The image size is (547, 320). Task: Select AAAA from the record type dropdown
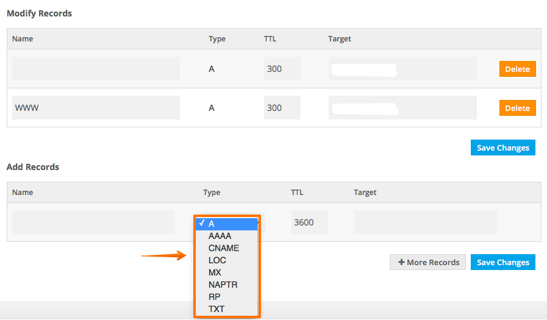(220, 236)
